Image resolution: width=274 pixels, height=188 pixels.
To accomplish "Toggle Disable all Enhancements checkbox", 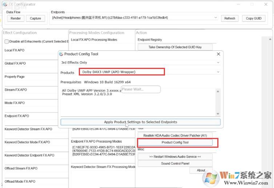I will pos(7,41).
